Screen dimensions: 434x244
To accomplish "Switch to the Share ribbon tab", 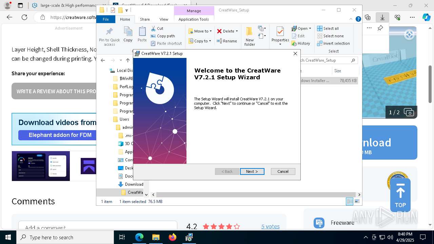I will (145, 19).
